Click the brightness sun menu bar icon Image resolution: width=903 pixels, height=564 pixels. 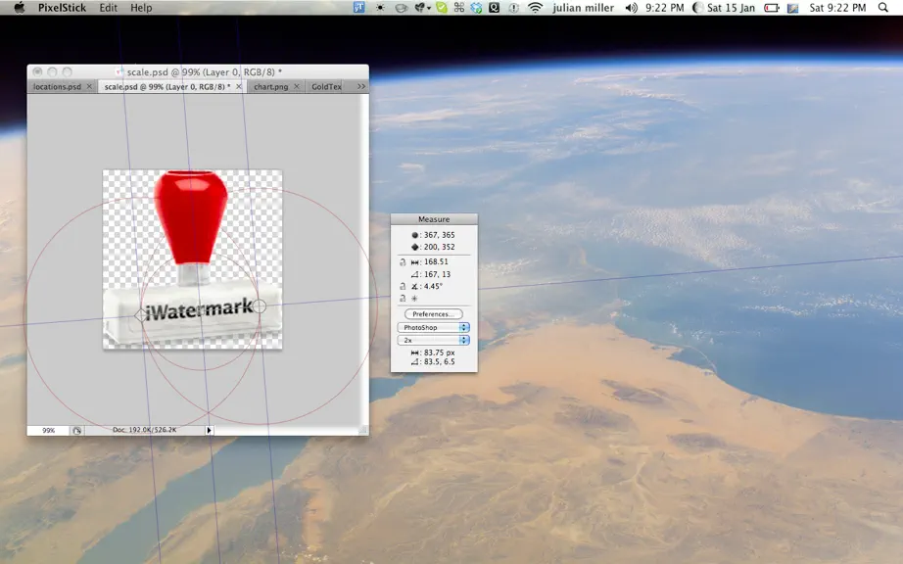(x=379, y=8)
